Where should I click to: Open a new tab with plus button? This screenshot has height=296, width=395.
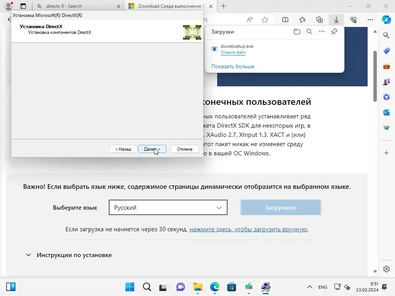(223, 6)
